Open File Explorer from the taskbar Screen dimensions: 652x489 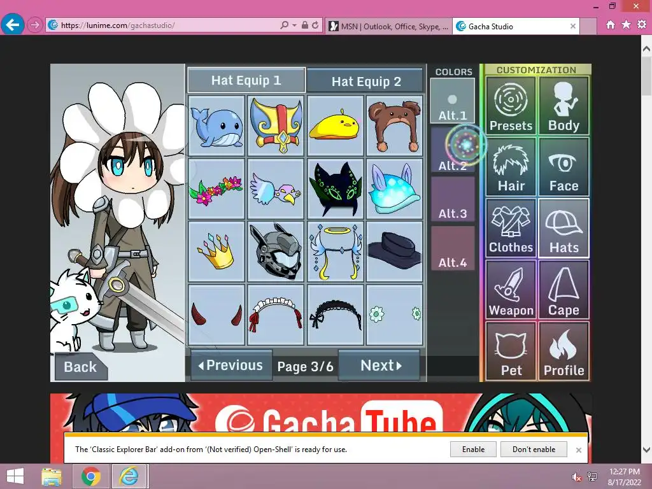click(52, 476)
